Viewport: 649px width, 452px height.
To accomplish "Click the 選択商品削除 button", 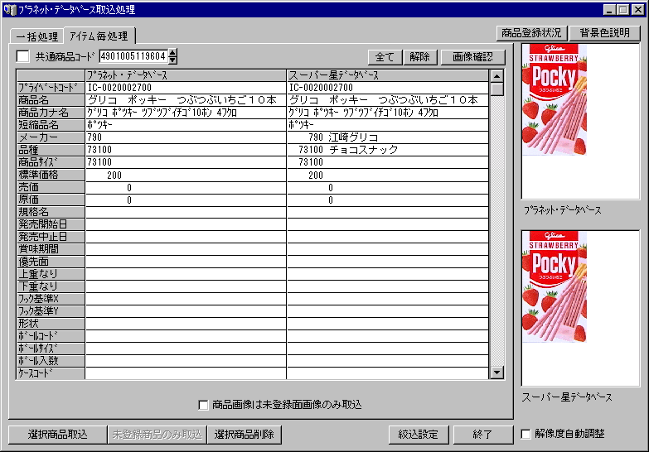I will point(245,435).
